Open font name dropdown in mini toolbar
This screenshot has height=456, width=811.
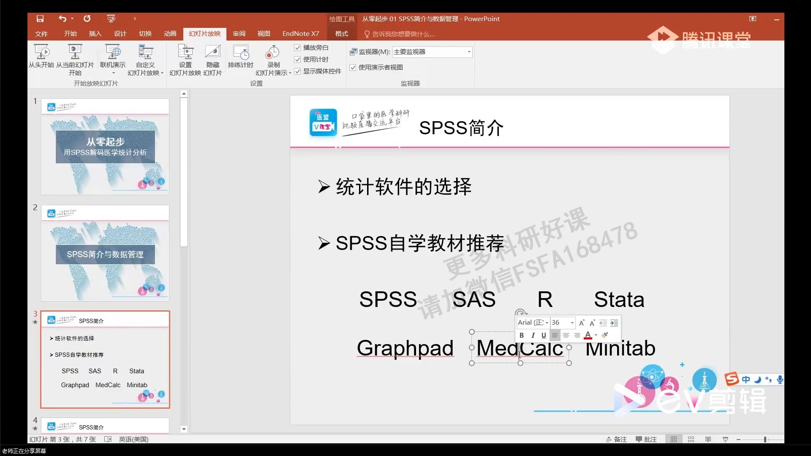coord(547,323)
